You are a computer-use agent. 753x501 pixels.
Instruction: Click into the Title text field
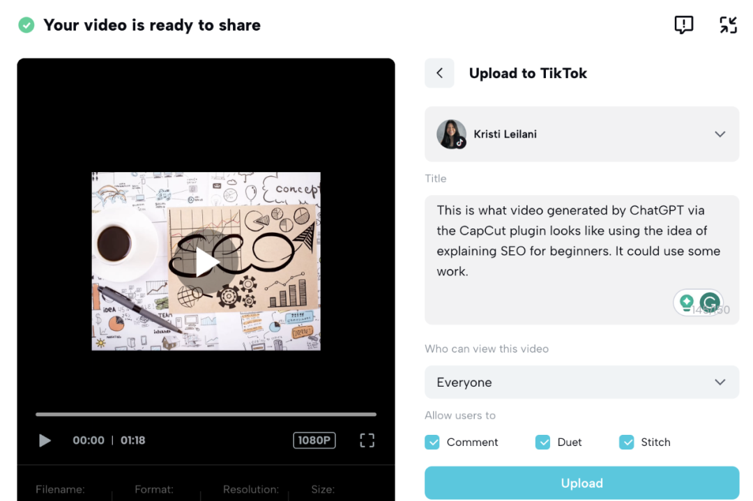(x=582, y=260)
